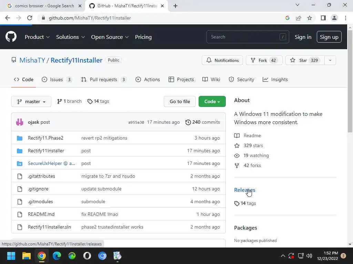Focus the GitHub search field
Image resolution: width=353 pixels, height=264 pixels.
point(248,37)
